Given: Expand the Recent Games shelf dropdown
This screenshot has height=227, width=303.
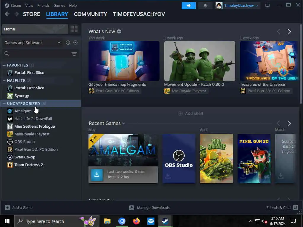Looking at the screenshot, I should (x=124, y=123).
